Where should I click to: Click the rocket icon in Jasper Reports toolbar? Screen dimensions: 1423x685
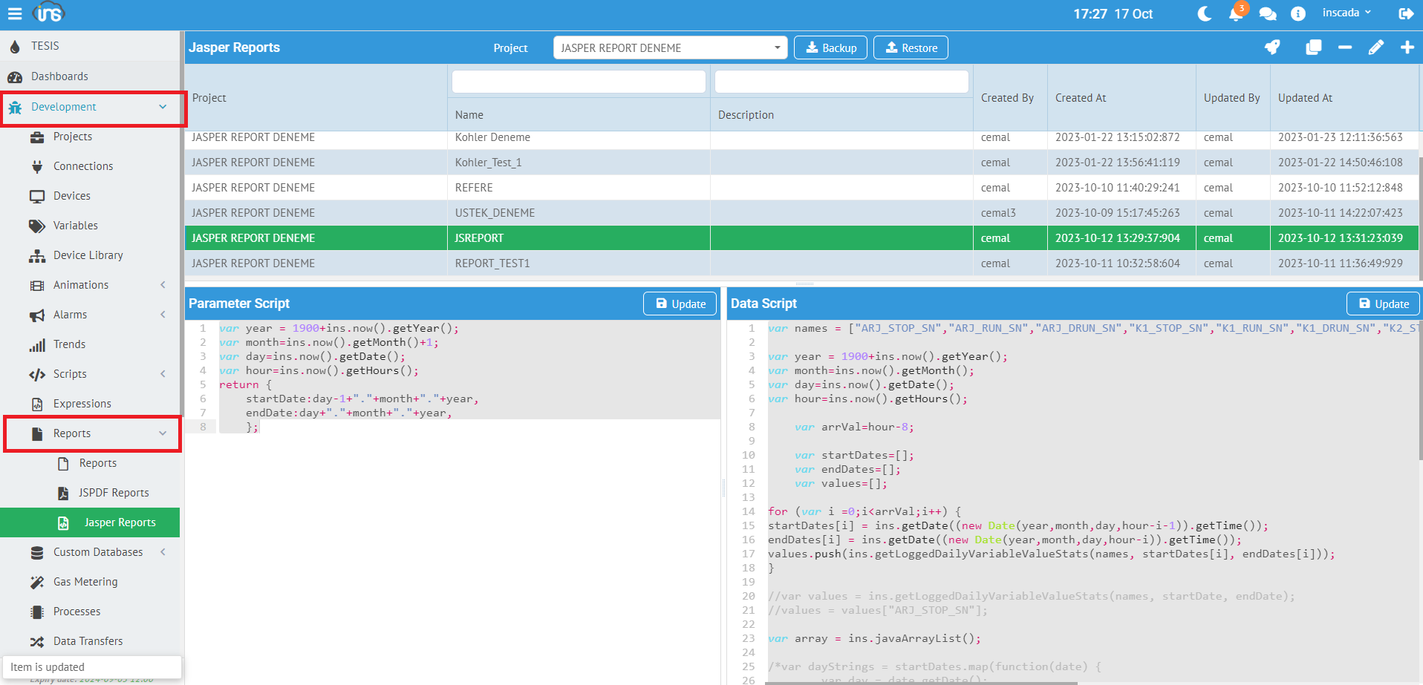point(1273,47)
